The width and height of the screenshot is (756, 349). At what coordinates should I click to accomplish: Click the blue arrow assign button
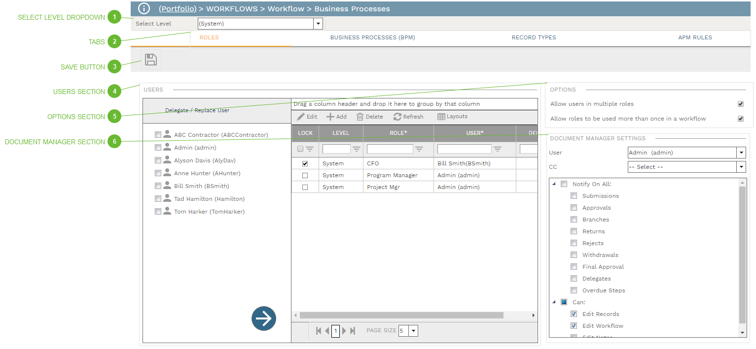pos(264,318)
